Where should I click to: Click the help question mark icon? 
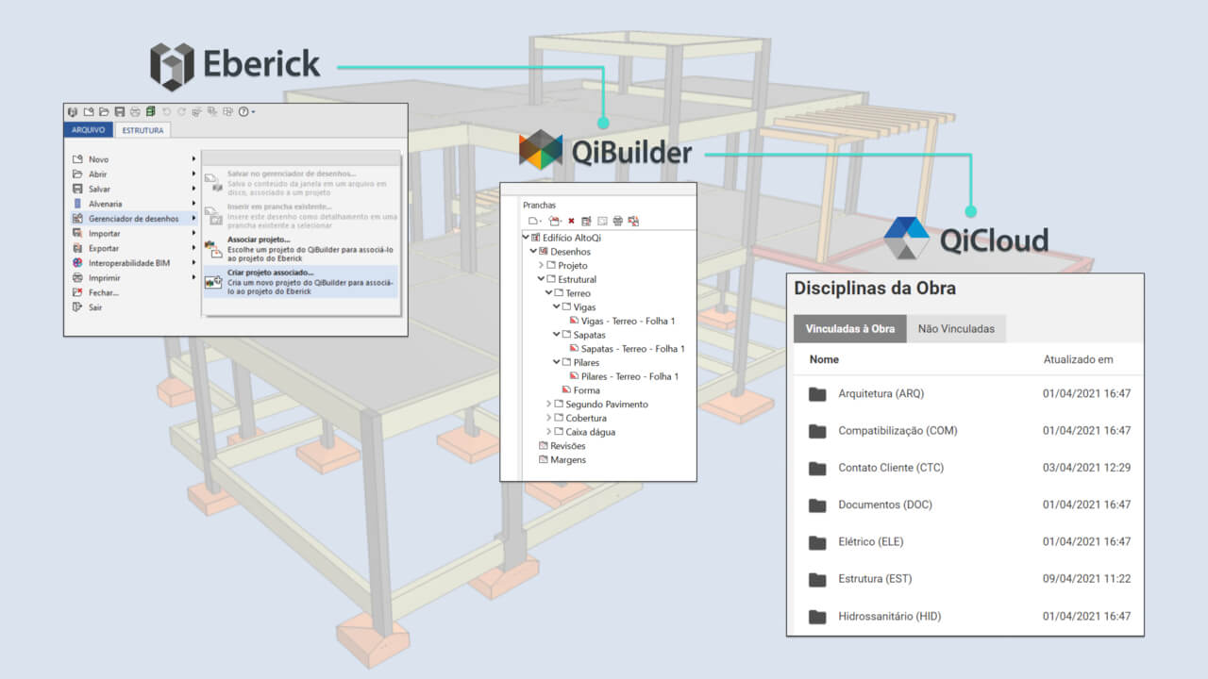point(243,111)
